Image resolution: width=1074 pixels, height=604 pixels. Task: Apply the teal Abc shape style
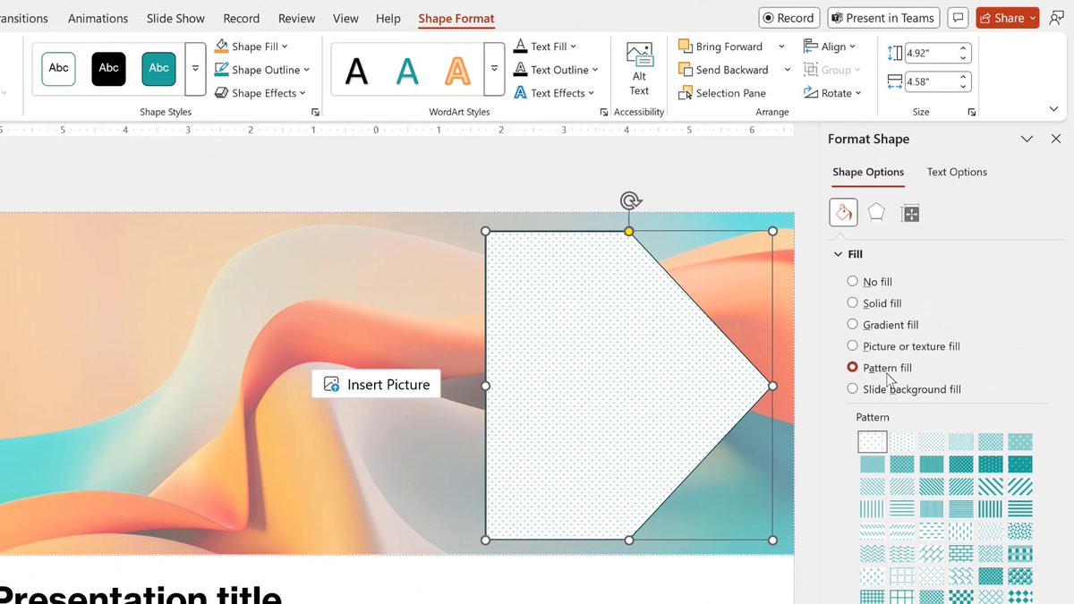pos(158,68)
